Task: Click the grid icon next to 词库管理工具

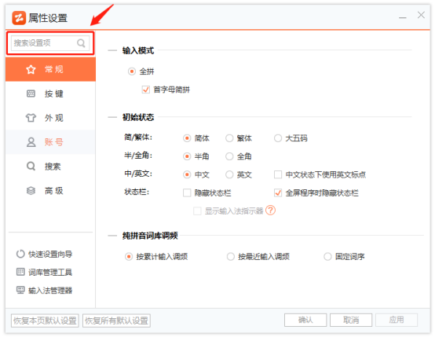Action: click(20, 272)
